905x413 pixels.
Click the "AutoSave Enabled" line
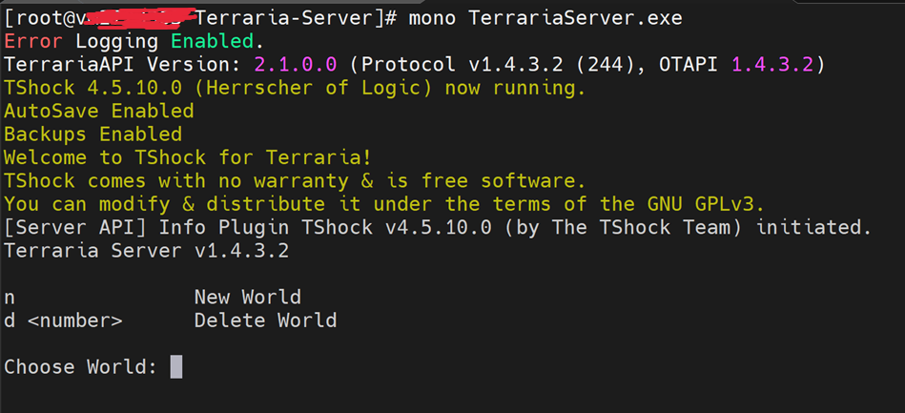click(98, 112)
